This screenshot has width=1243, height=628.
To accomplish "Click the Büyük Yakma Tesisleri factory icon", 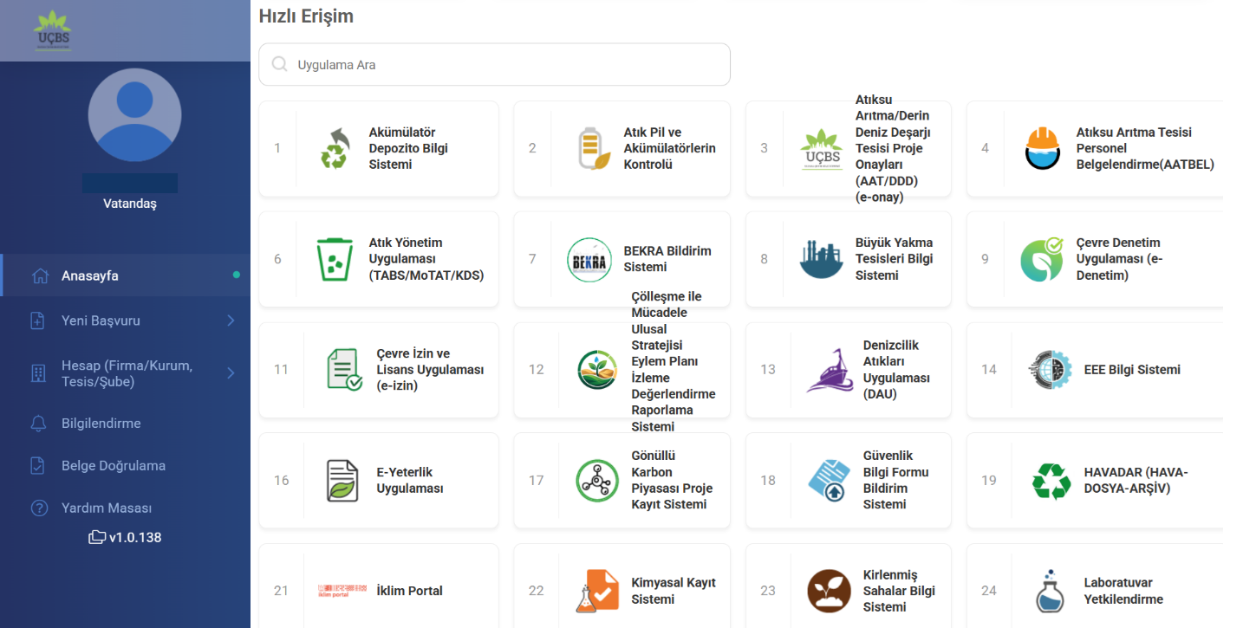I will click(x=821, y=259).
